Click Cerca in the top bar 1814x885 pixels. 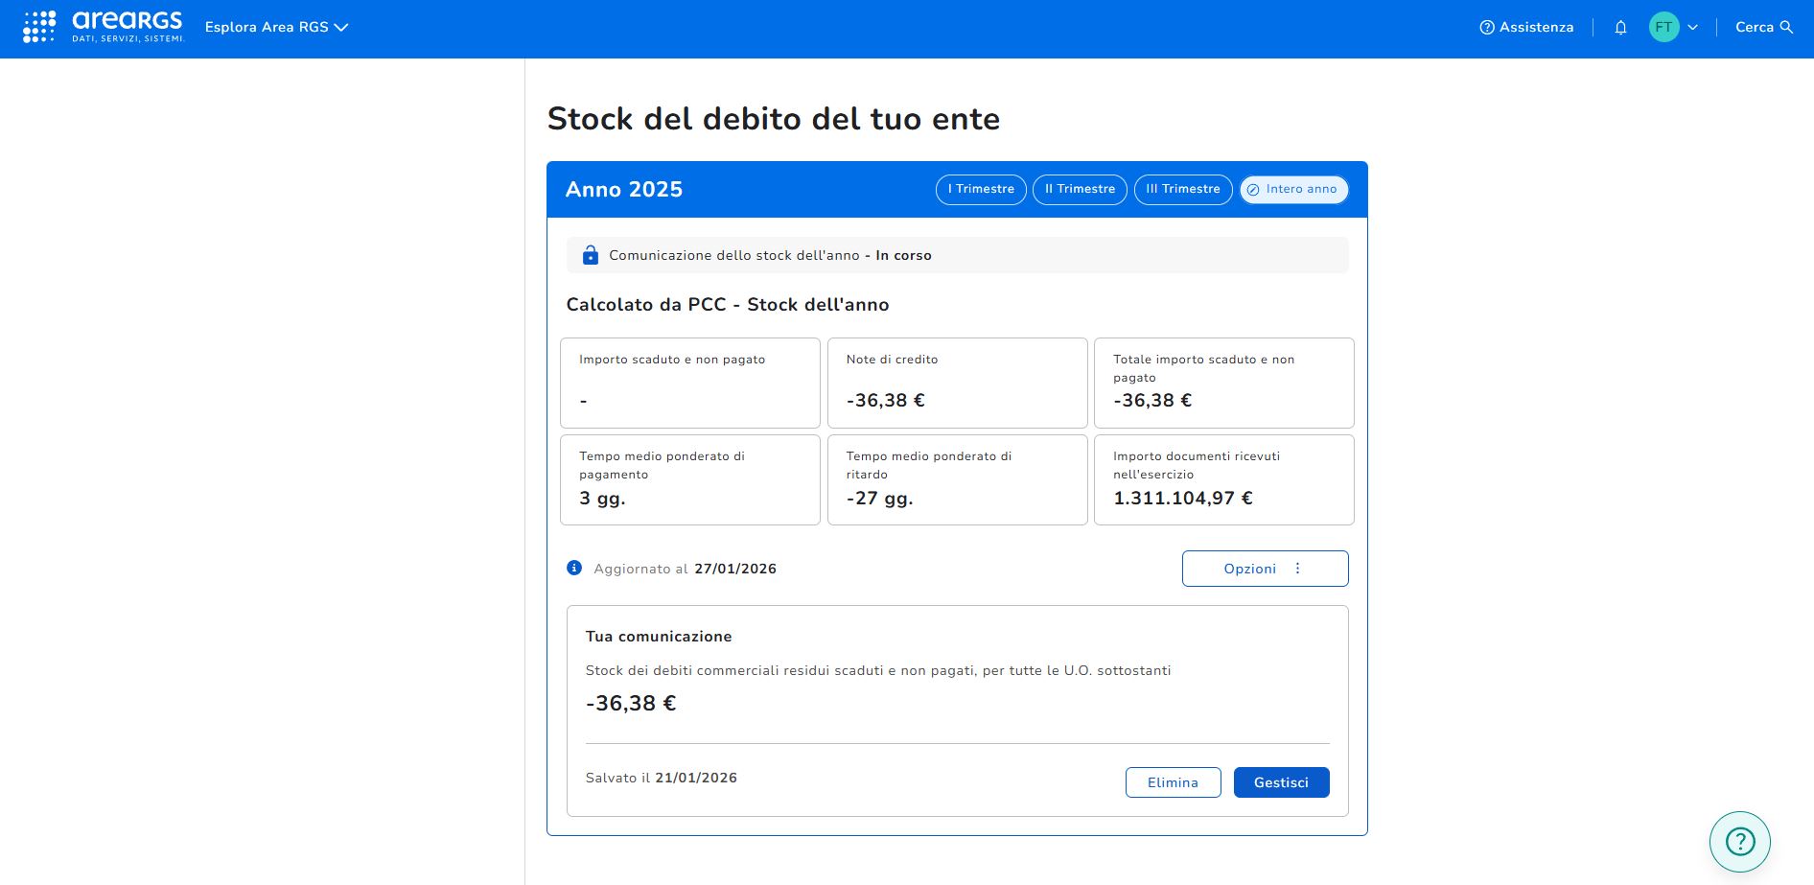1754,27
